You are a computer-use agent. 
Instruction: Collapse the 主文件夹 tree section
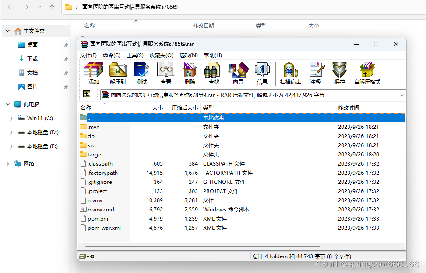tap(8, 31)
